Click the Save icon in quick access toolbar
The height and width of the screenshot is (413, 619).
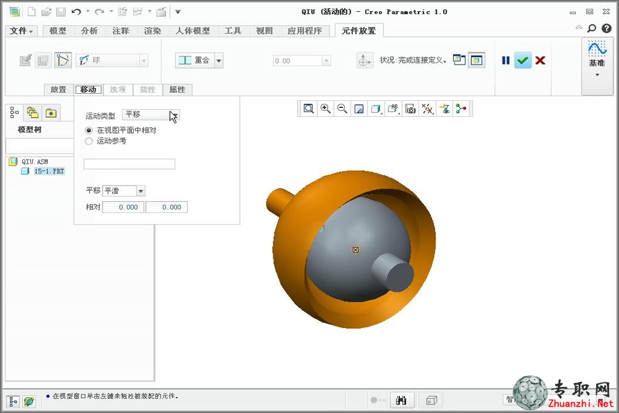61,12
